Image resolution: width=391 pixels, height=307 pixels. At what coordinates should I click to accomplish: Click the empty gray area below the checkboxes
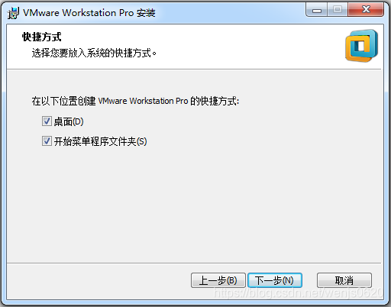click(x=195, y=204)
